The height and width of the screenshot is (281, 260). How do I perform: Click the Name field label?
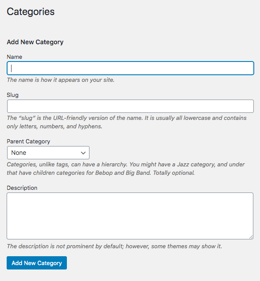point(14,57)
